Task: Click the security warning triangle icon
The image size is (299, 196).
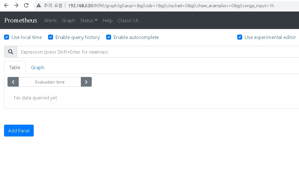Action: click(x=39, y=6)
